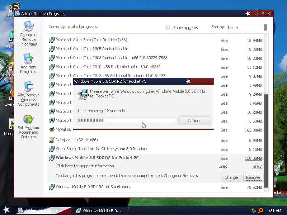This screenshot has width=287, height=215.
Task: Click the orange magnifier tray icon
Action: click(260, 211)
